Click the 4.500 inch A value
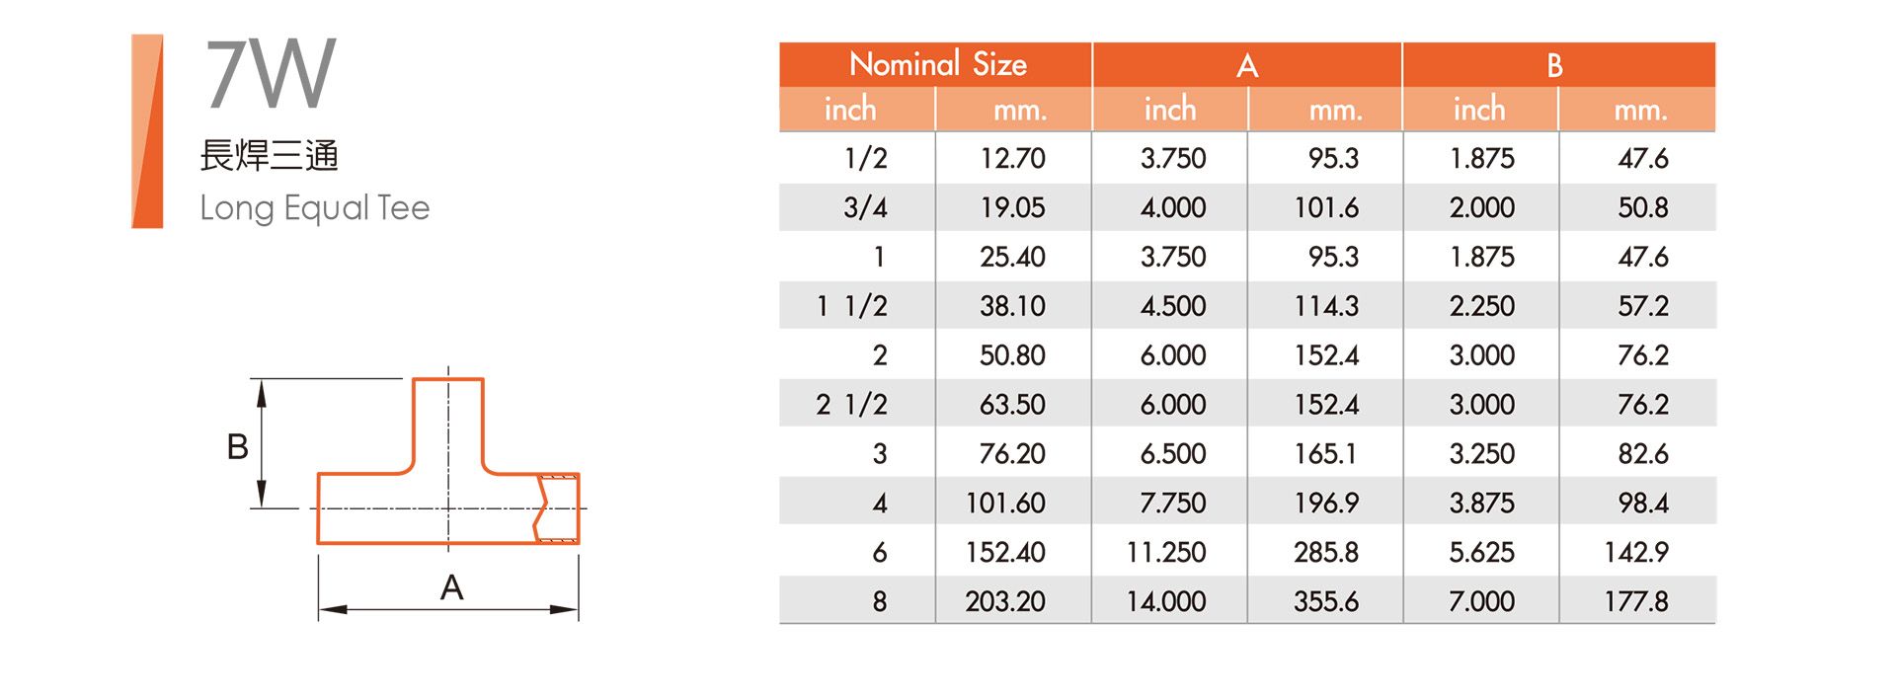Viewport: 1896px width, 699px height. click(x=1172, y=306)
